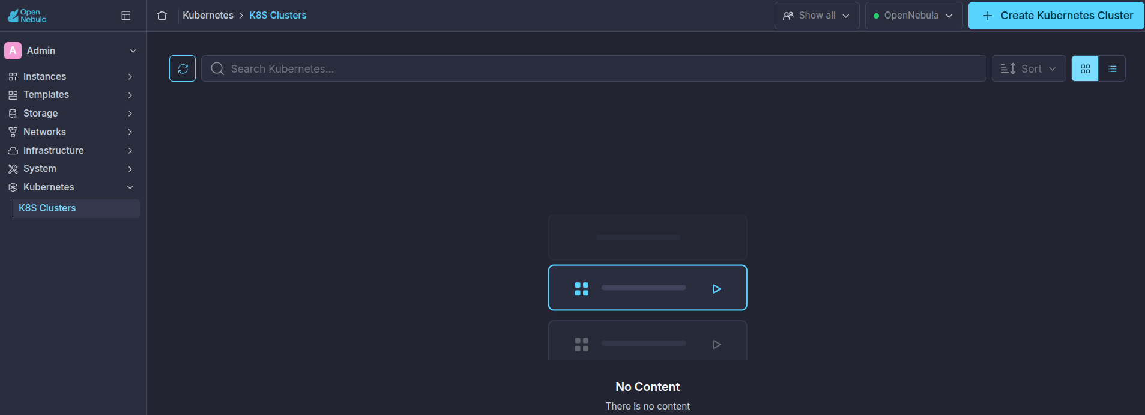Expand the System menu chevron
Screen dimensions: 1145x415
point(130,169)
